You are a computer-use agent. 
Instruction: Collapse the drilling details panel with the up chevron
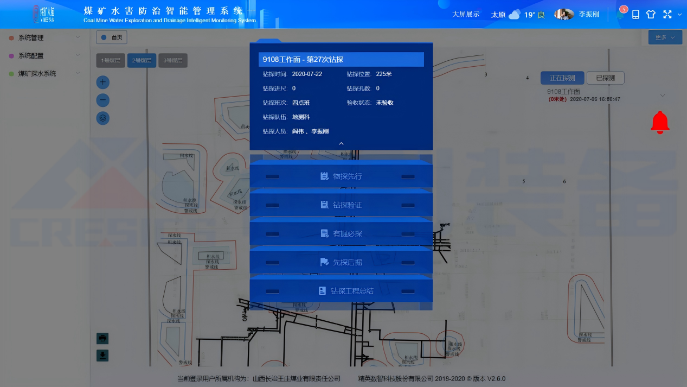pos(341,143)
